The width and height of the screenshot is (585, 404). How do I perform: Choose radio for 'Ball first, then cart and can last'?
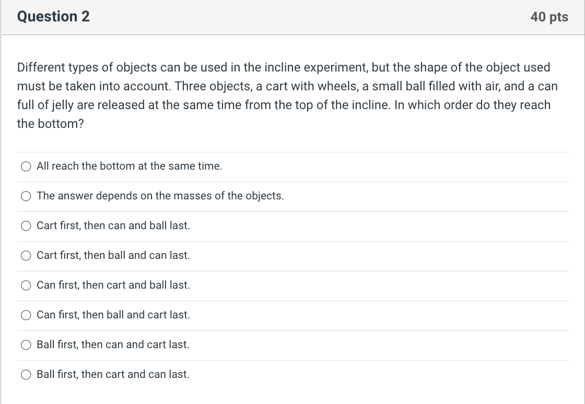click(26, 375)
